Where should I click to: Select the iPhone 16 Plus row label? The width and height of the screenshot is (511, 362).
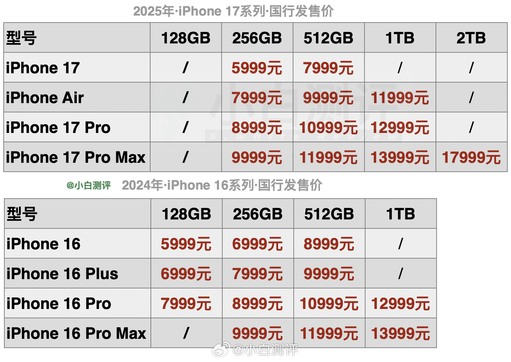tap(62, 274)
